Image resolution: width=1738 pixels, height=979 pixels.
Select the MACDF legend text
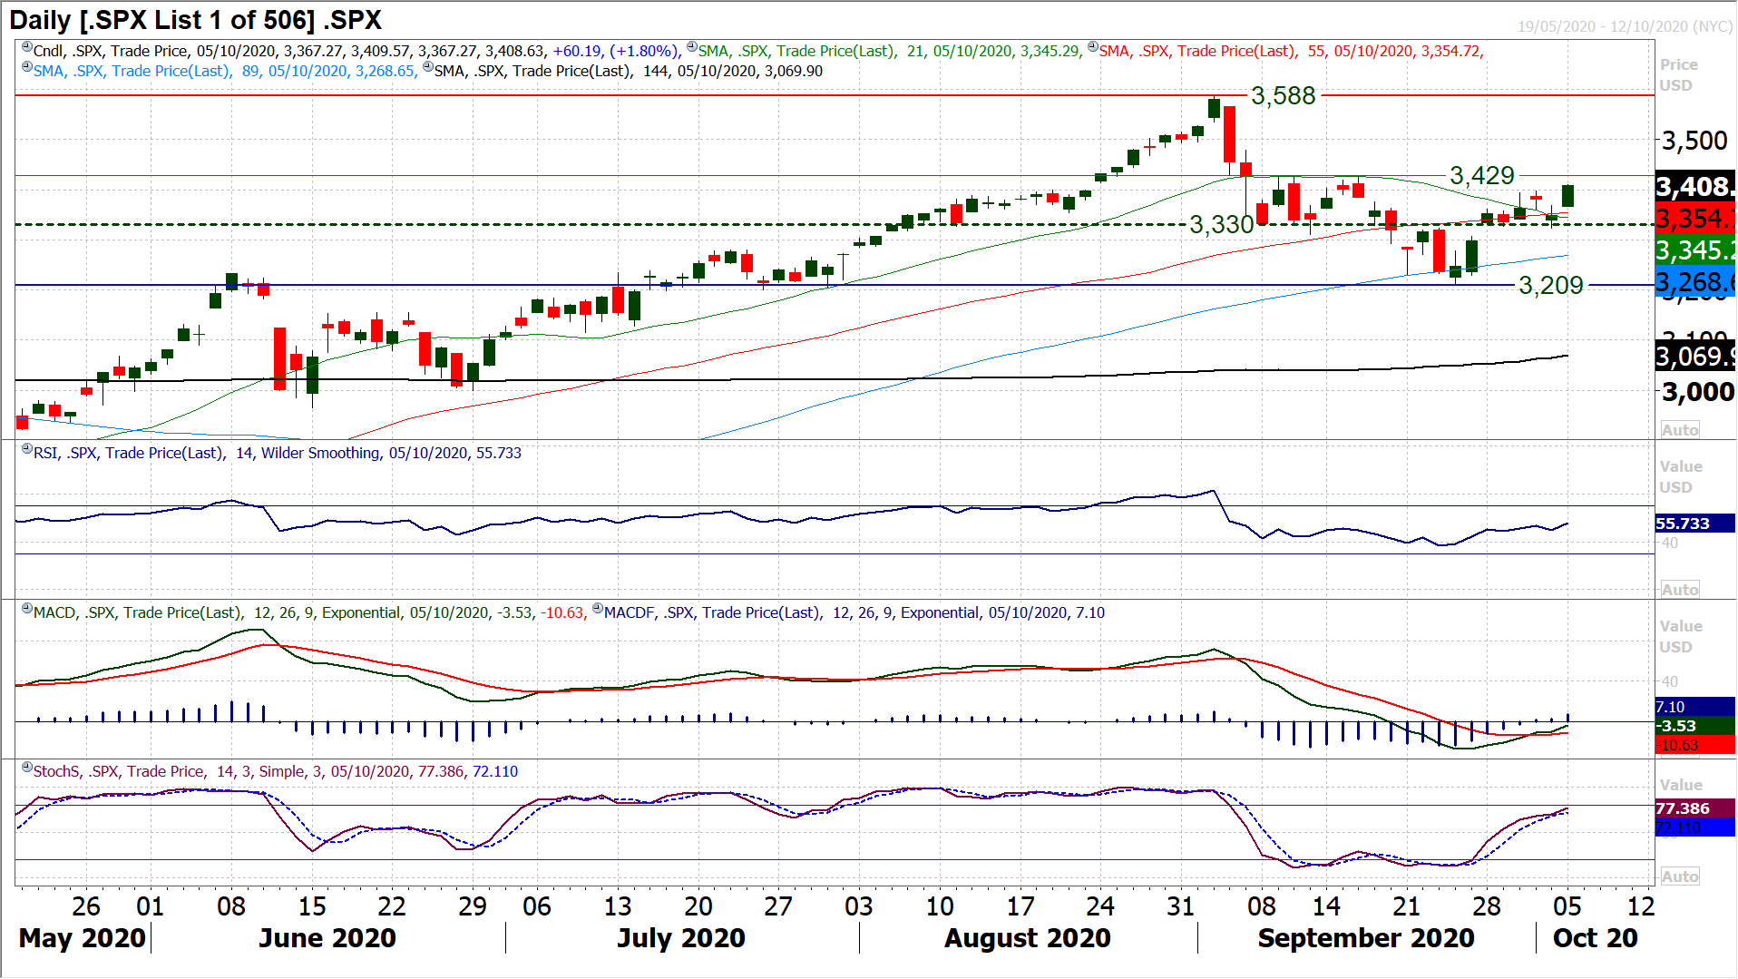(x=854, y=613)
